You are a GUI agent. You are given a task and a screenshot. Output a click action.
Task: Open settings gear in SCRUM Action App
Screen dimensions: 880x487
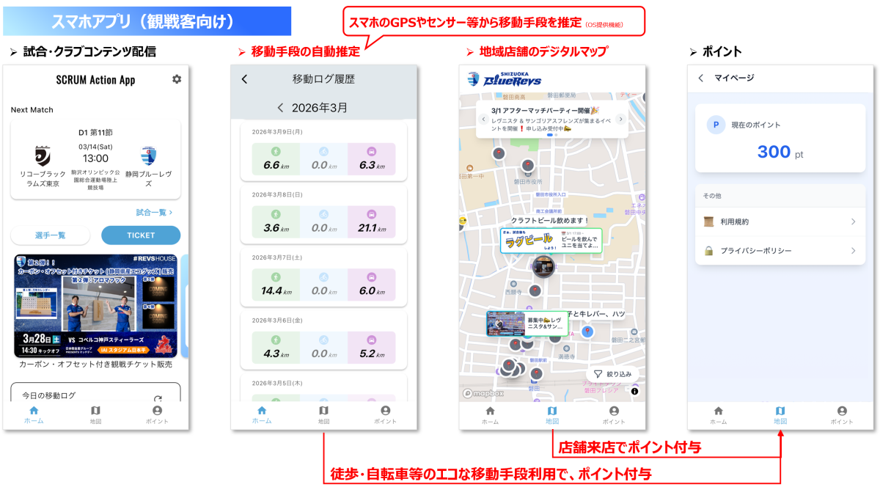point(177,79)
